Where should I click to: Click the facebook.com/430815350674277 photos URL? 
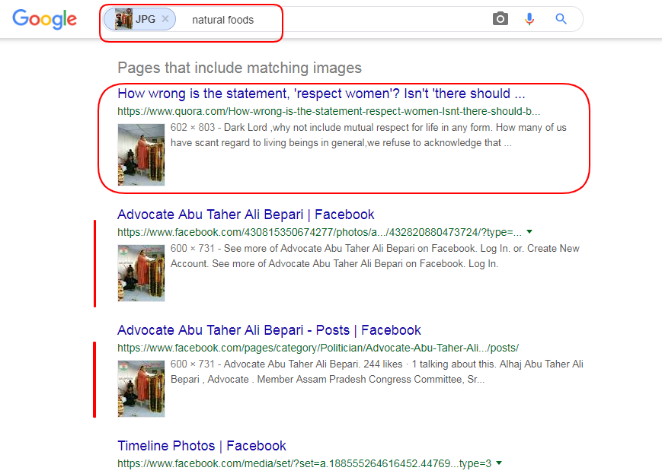[319, 232]
